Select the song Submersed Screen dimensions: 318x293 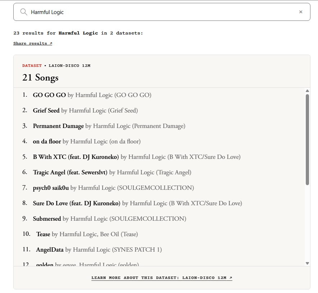click(47, 219)
